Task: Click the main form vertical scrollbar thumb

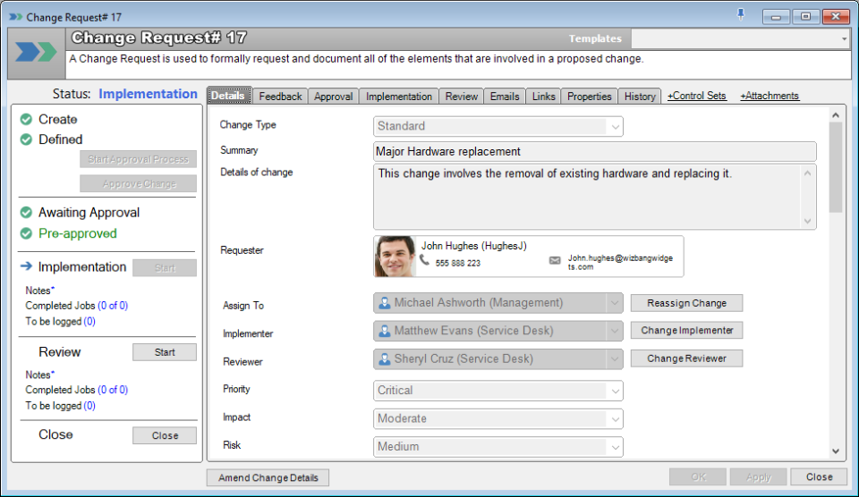Action: 836,167
